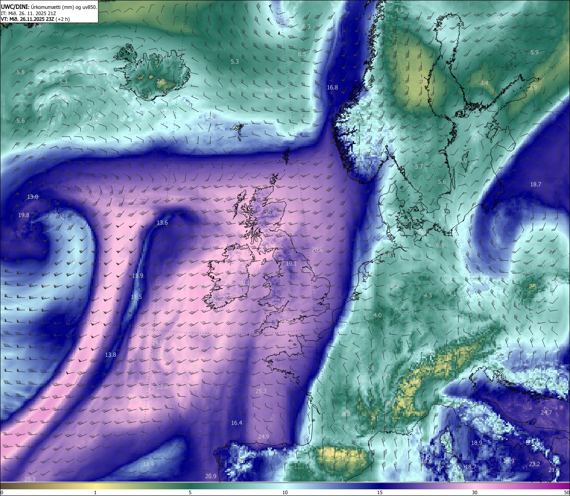
Task: Click the 6.0 value on the map
Action: 463,160
